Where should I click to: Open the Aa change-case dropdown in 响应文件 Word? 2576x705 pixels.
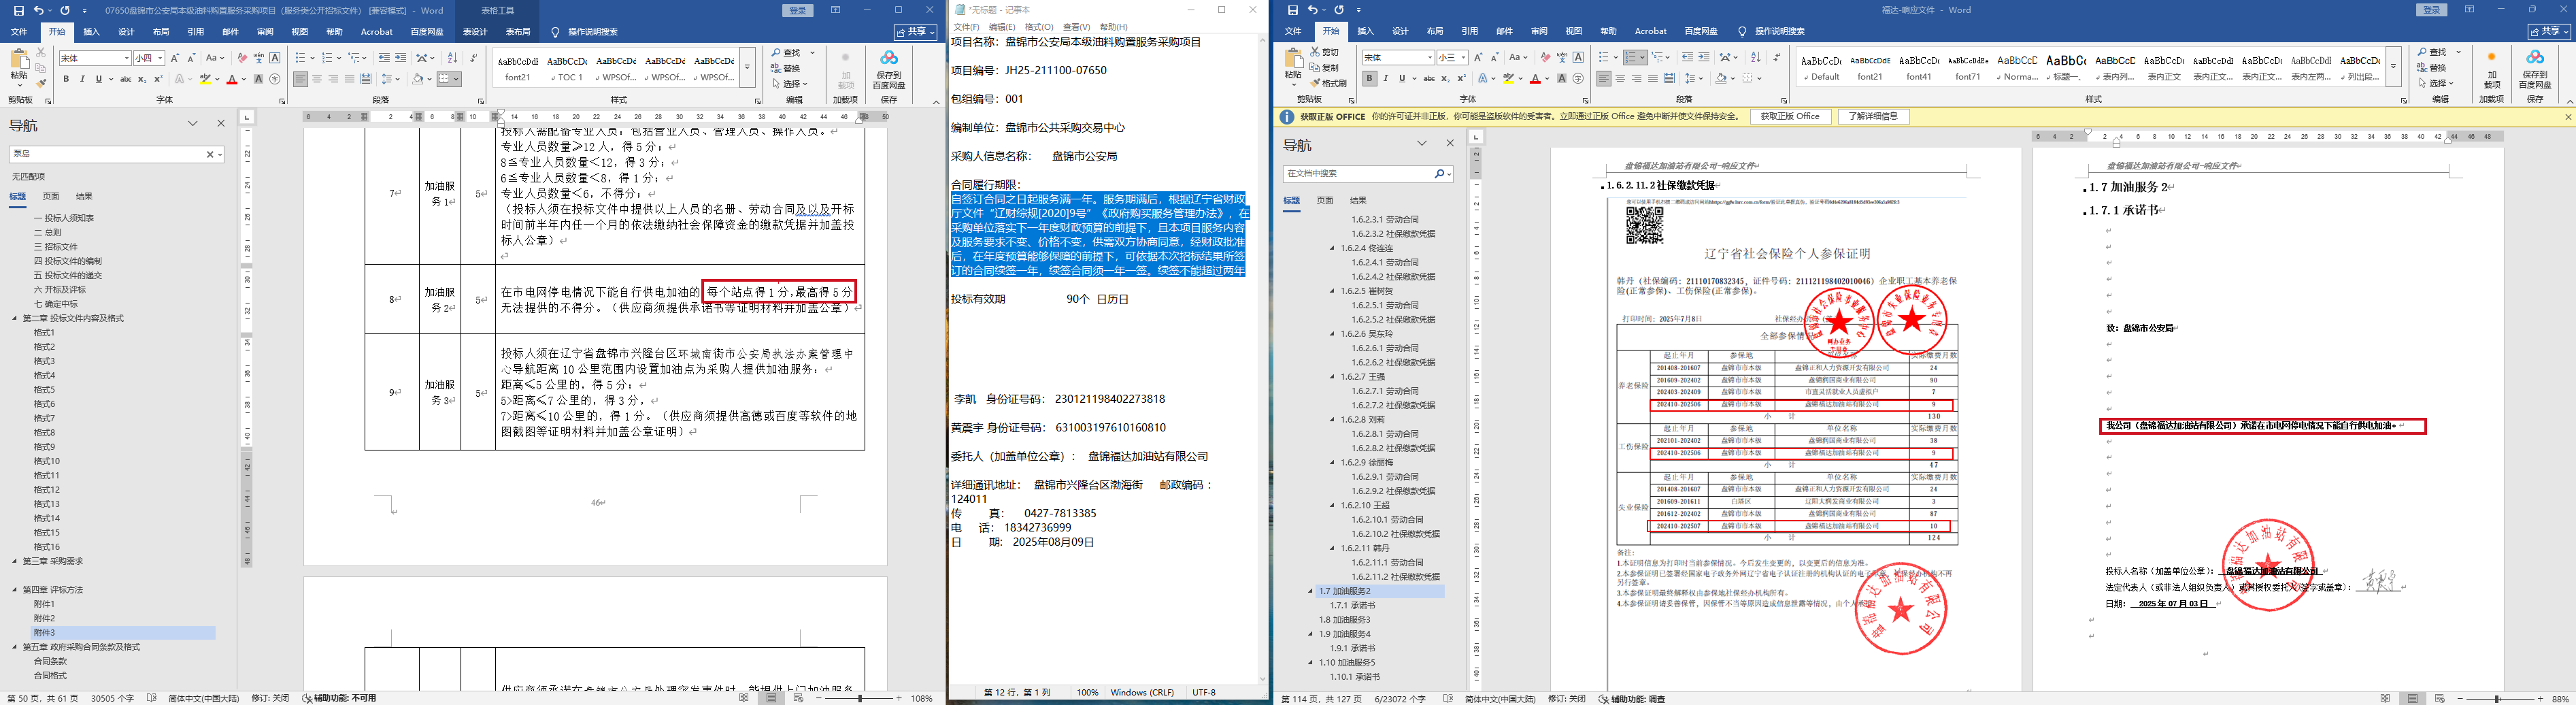(1518, 57)
